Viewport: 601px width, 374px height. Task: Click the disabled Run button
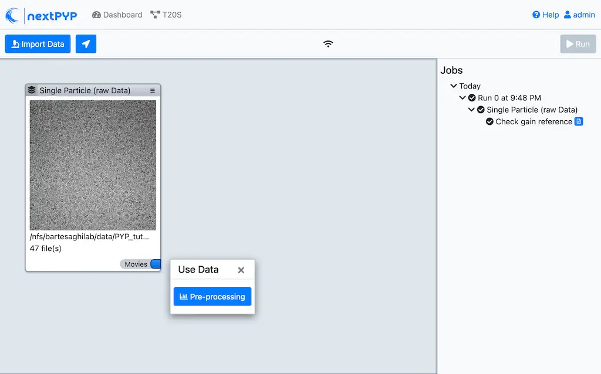(578, 43)
